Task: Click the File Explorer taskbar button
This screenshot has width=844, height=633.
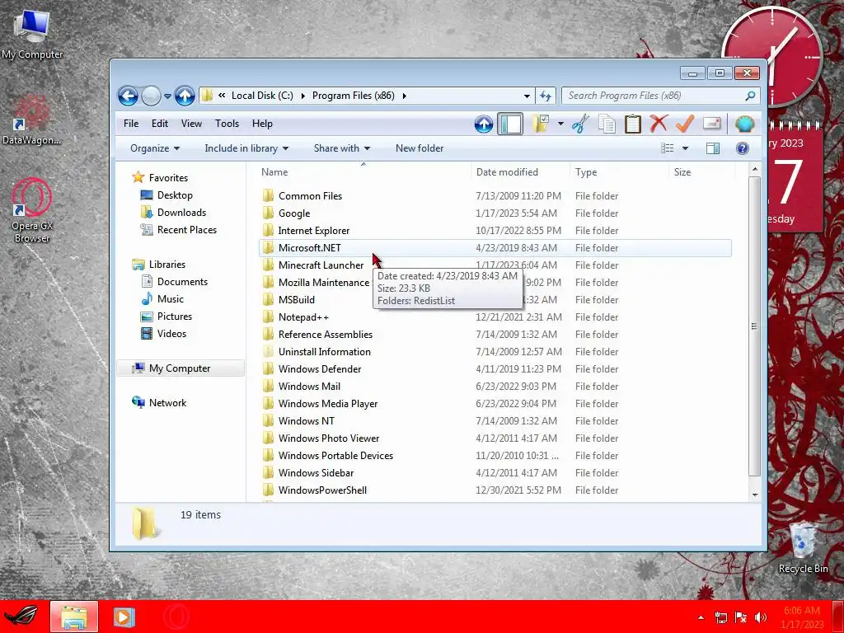Action: tap(74, 617)
